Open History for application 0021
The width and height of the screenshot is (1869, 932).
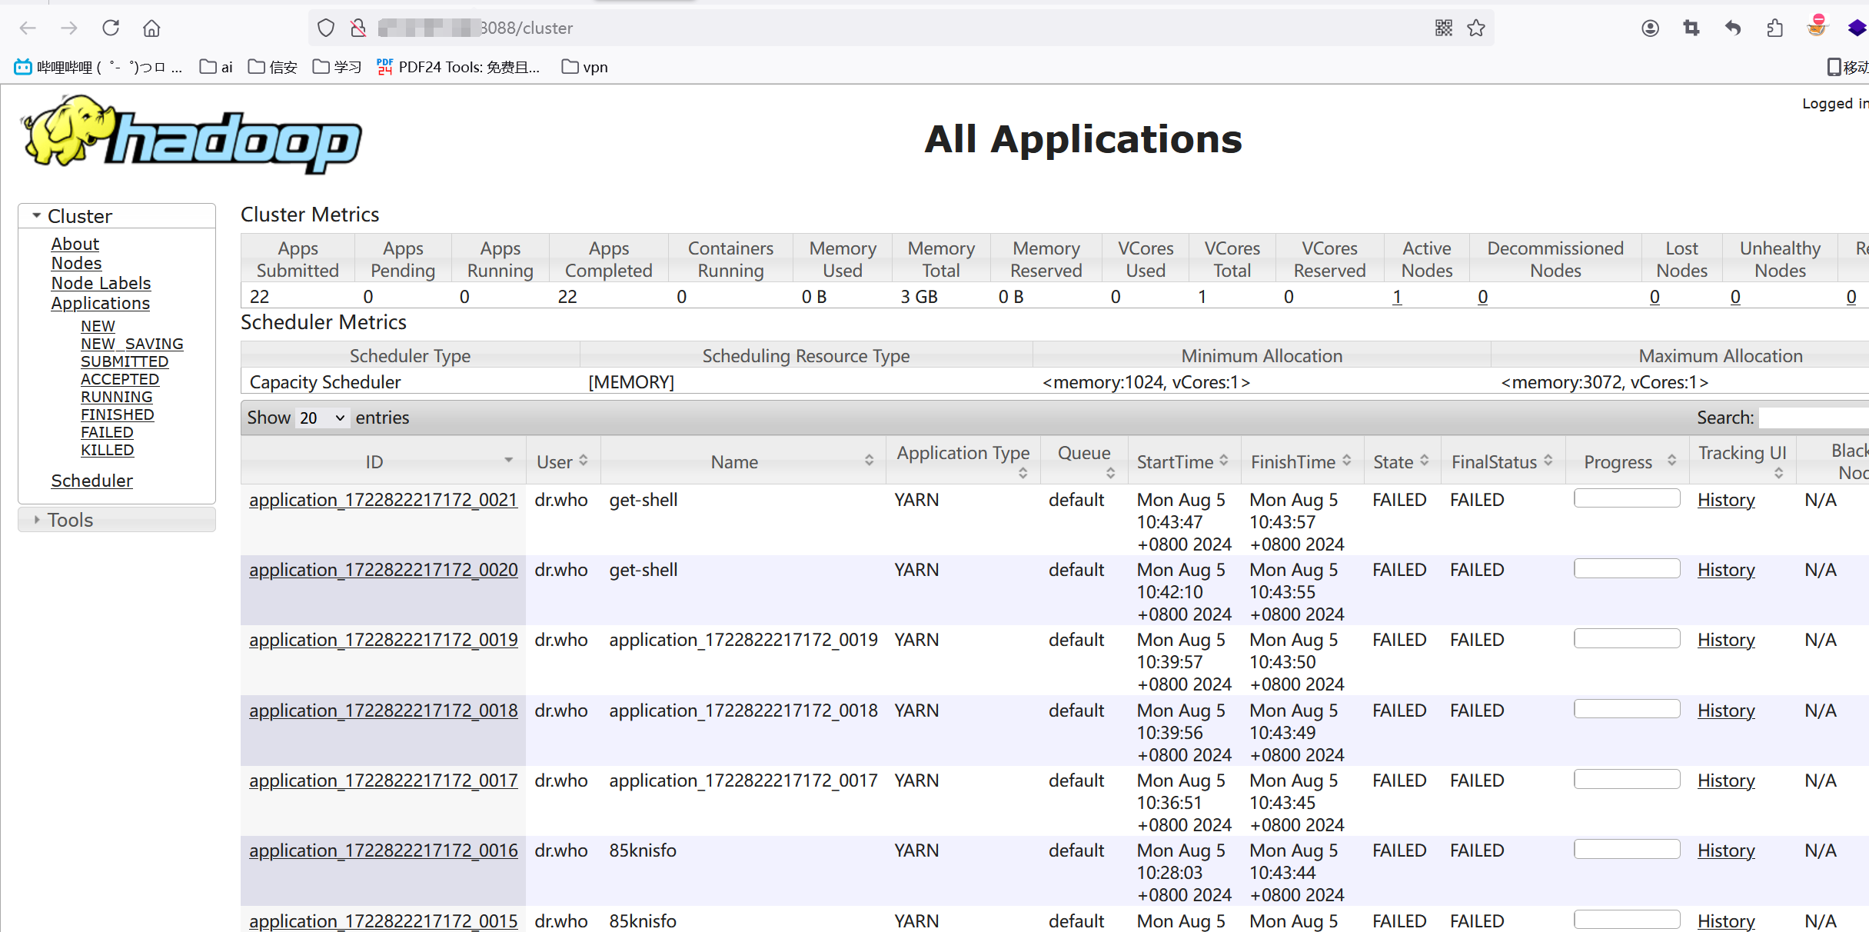pyautogui.click(x=1726, y=500)
